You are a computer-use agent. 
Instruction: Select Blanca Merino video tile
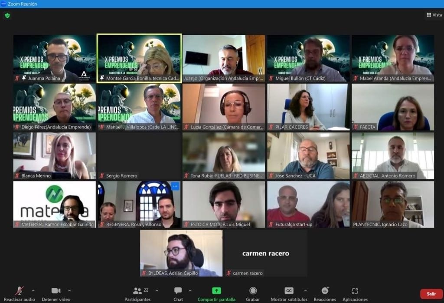click(x=54, y=156)
